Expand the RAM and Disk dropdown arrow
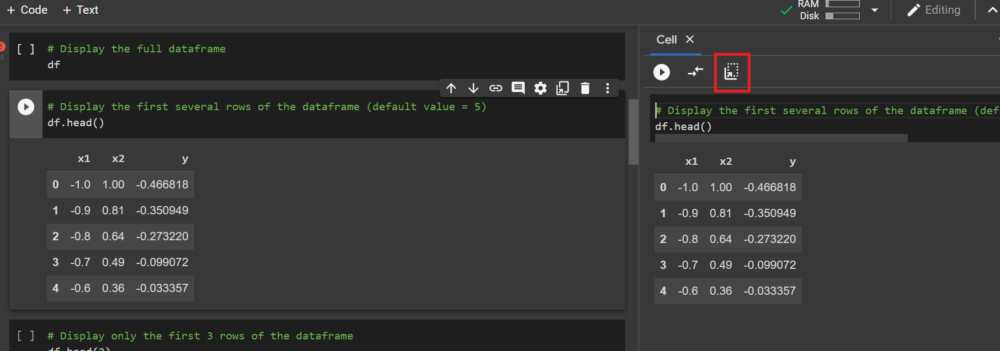Viewport: 1000px width, 351px height. (875, 10)
